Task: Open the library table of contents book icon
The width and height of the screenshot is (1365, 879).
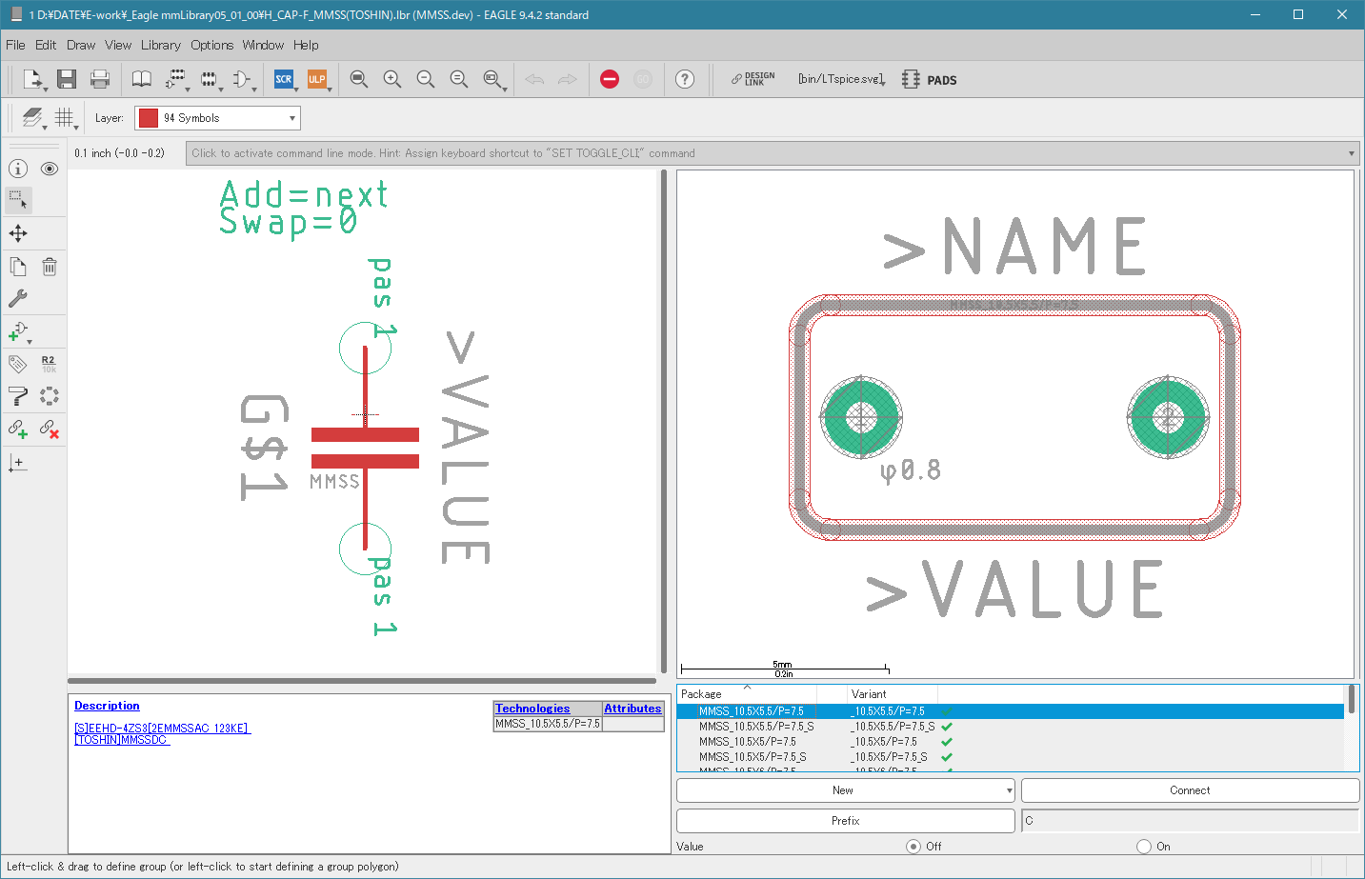Action: (x=142, y=79)
